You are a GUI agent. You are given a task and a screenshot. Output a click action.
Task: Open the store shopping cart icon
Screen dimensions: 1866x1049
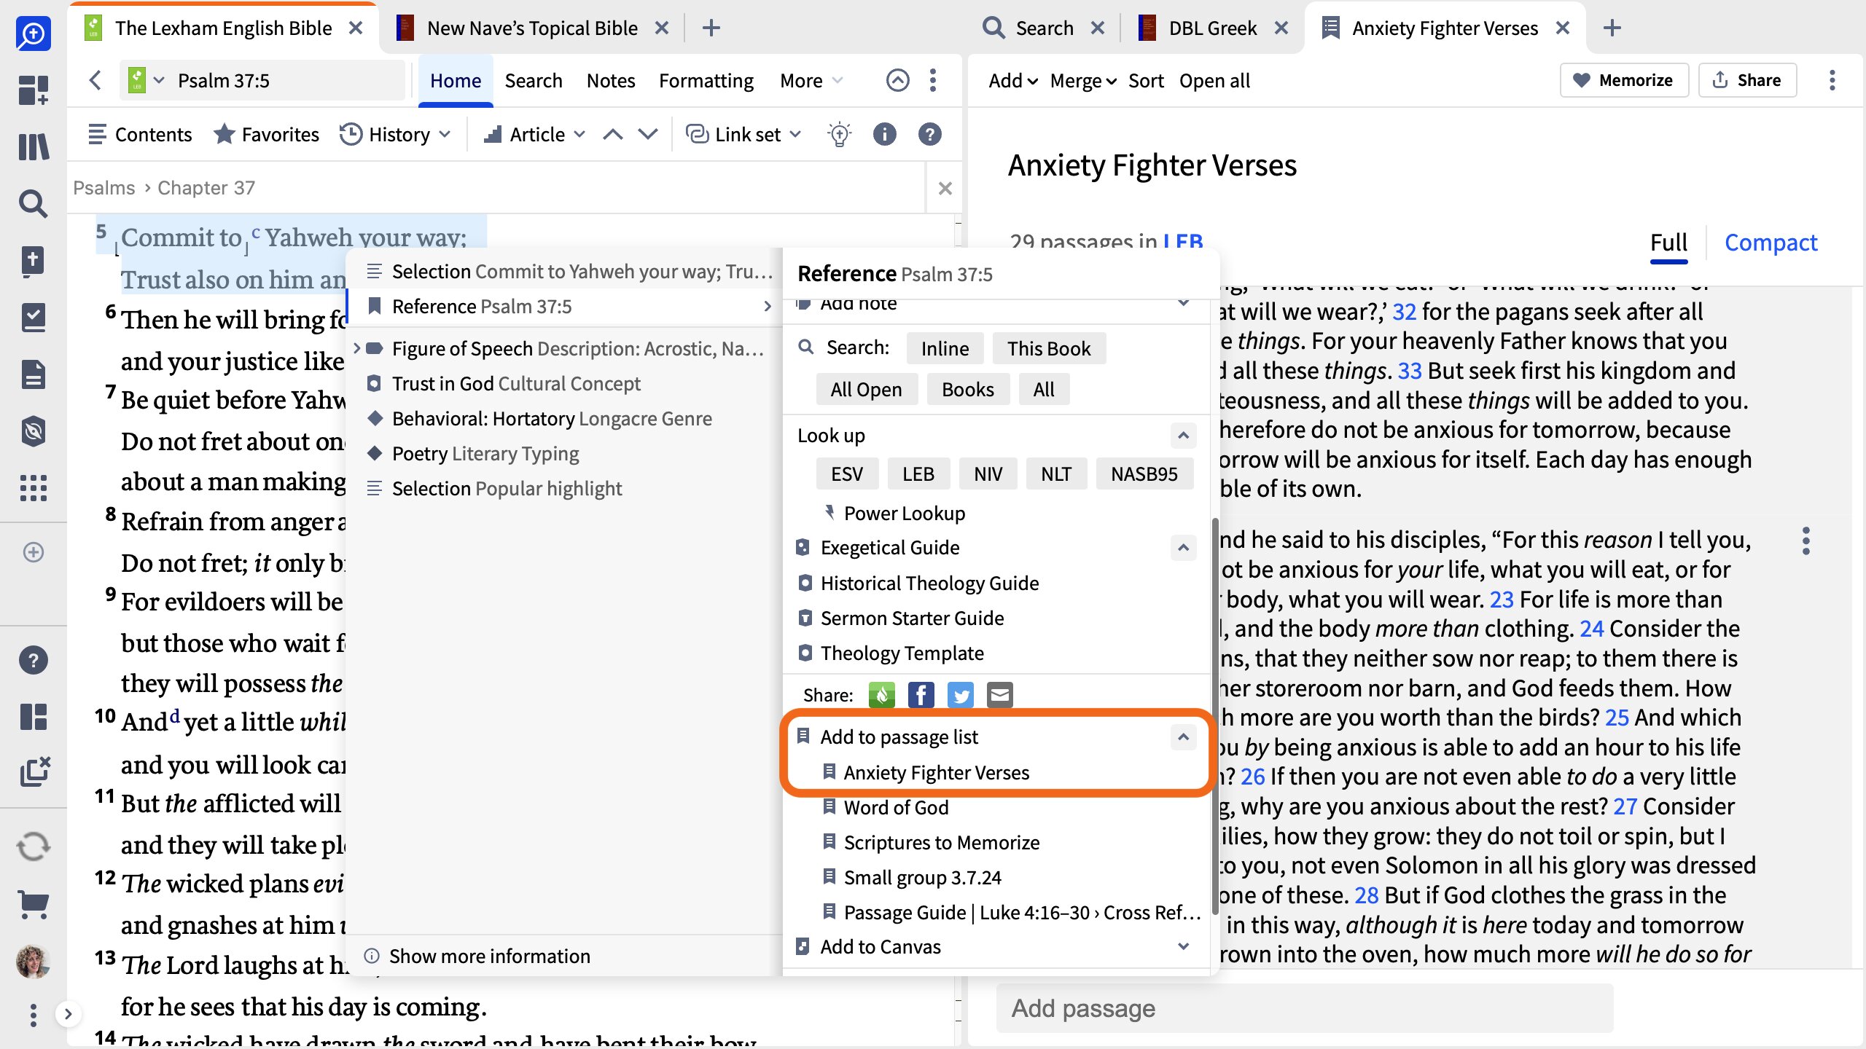tap(34, 905)
